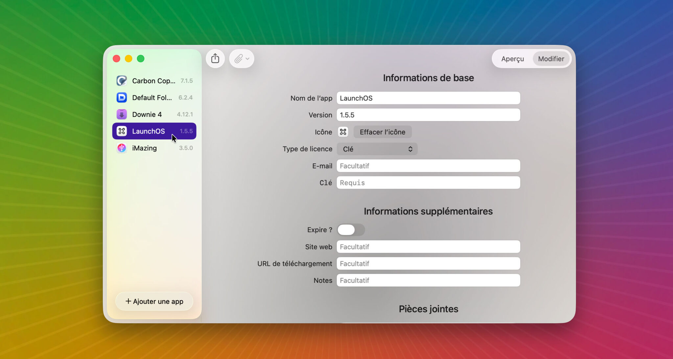
Task: Select the iMazing row name
Action: (144, 148)
